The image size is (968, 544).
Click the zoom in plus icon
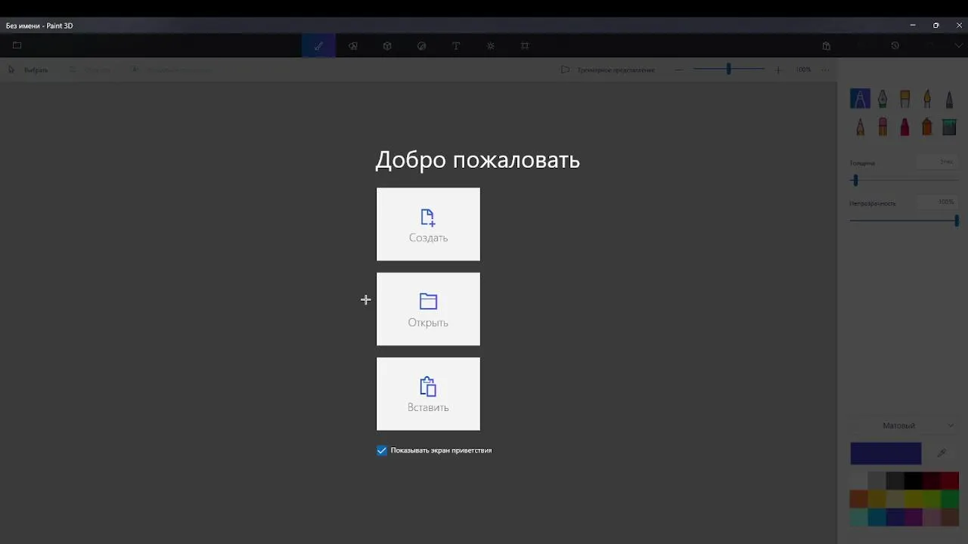pyautogui.click(x=778, y=70)
